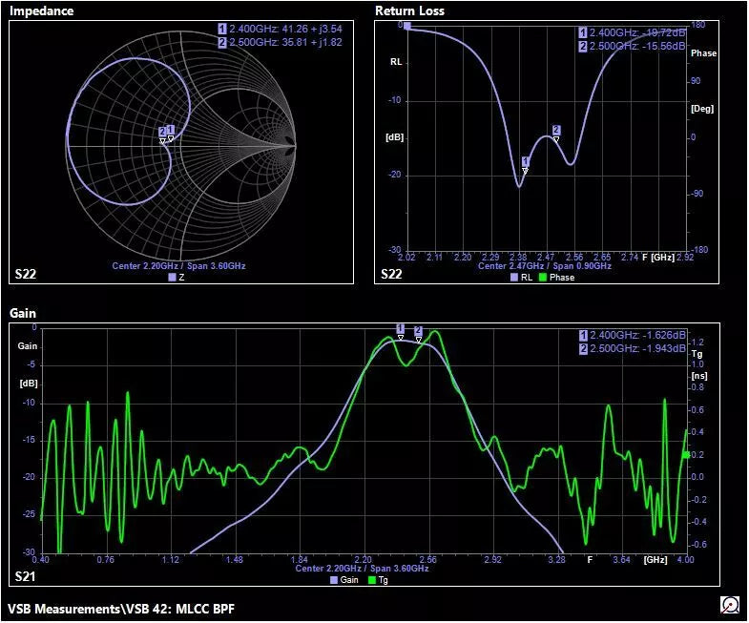The width and height of the screenshot is (749, 623).
Task: Click marker 1 on the Return Loss trace
Action: tap(525, 165)
